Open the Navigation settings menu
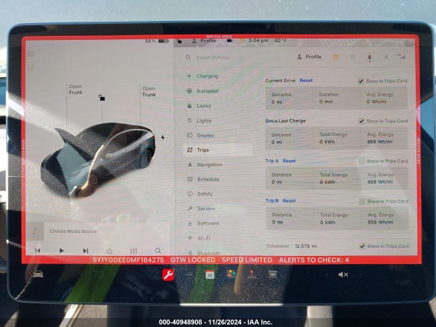Image resolution: width=436 pixels, height=327 pixels. [204, 165]
